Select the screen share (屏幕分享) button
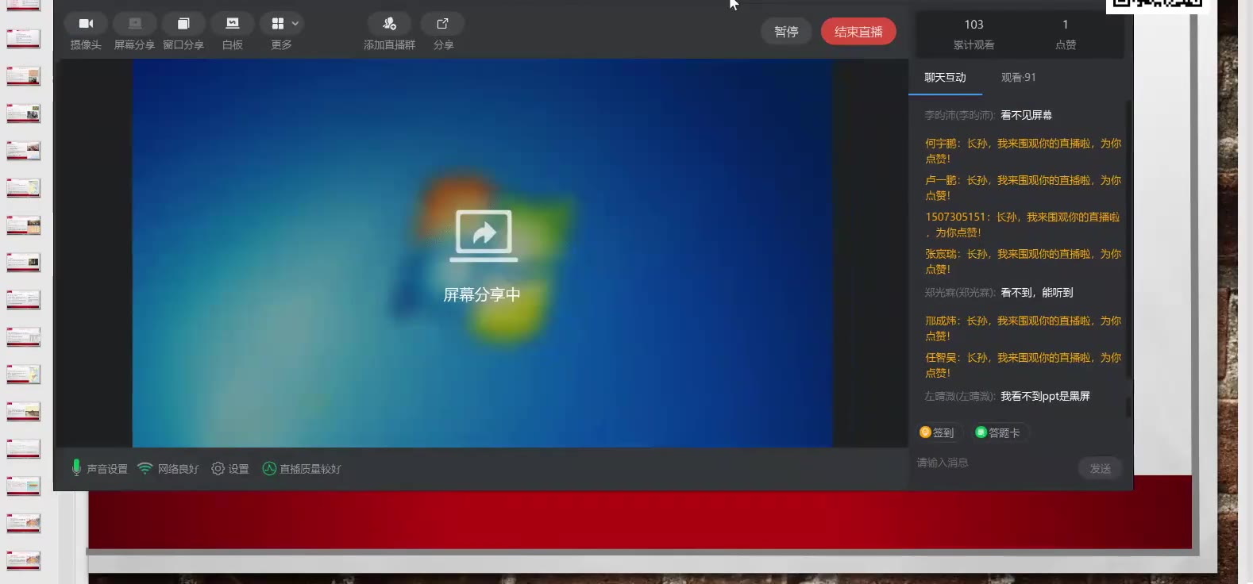Viewport: 1253px width, 584px height. [134, 33]
